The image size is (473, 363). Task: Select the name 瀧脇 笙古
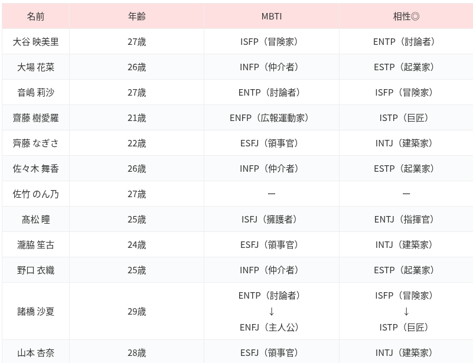[35, 245]
